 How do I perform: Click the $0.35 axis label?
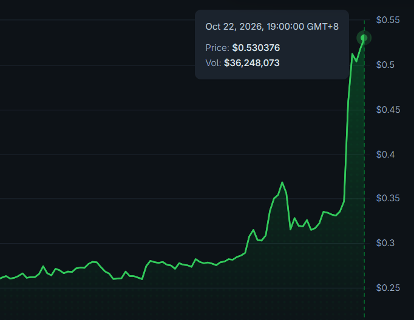pyautogui.click(x=388, y=198)
